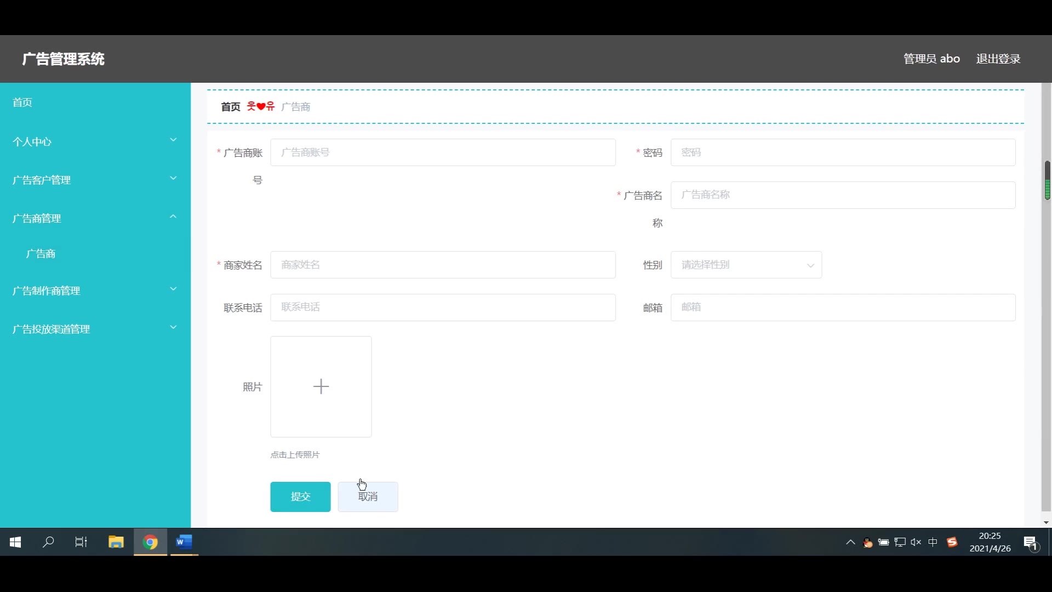
Task: Click the 提交 submit button
Action: click(300, 497)
